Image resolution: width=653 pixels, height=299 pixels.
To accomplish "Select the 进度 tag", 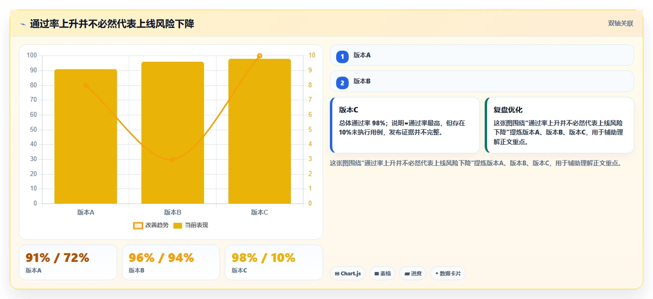I will 413,273.
